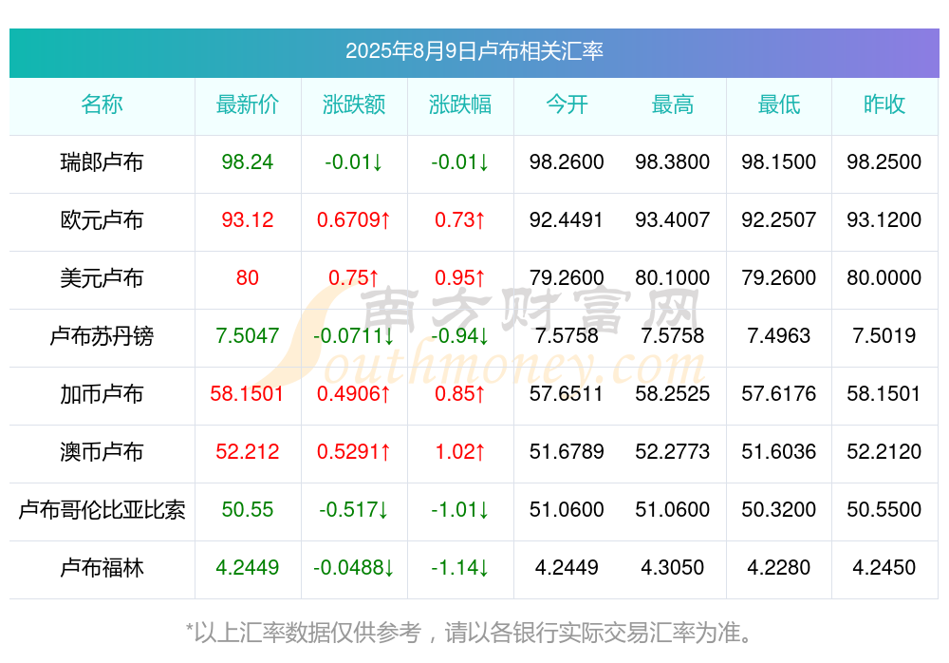This screenshot has height=663, width=949.
Task: Click change amount '-0.517↓'
Action: point(353,510)
